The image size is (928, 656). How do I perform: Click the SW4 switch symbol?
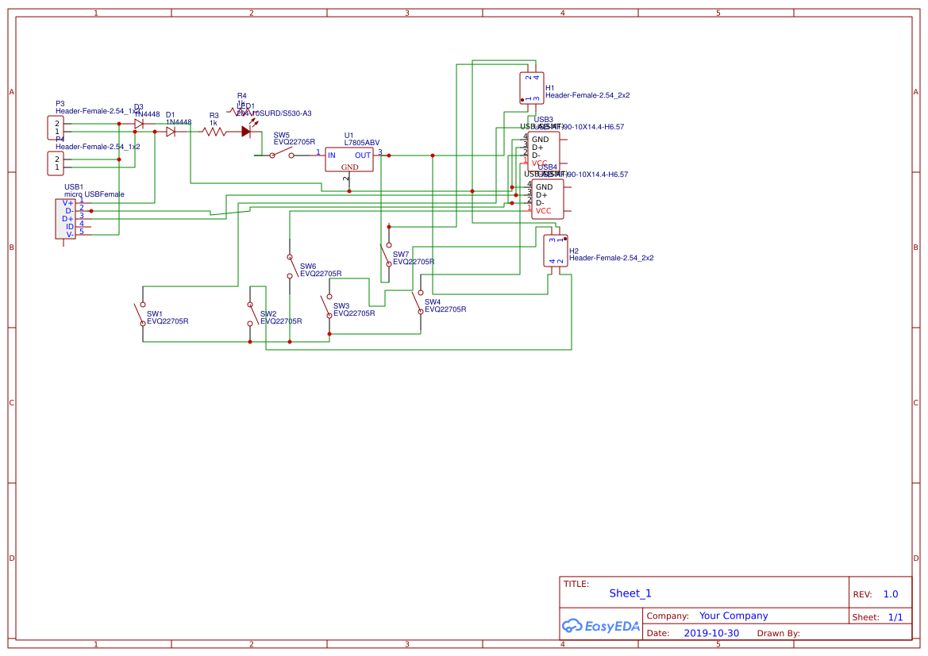(418, 301)
